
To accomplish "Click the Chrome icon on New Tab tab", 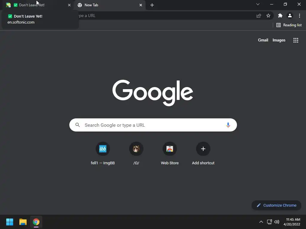I will (80, 5).
